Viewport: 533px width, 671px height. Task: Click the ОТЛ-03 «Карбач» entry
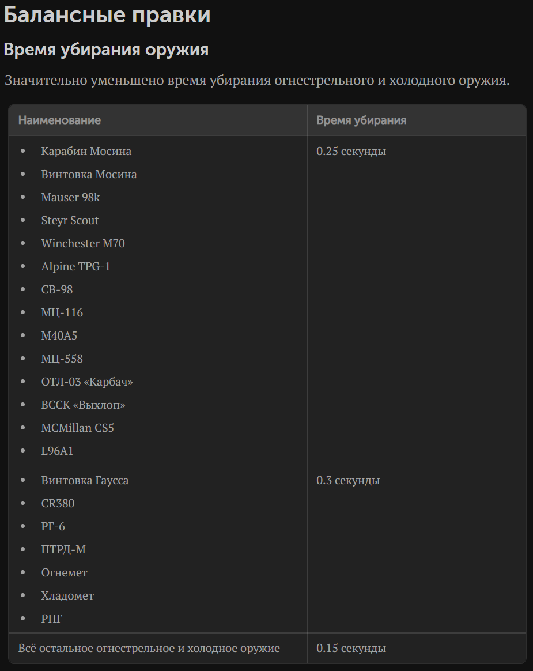pos(87,382)
